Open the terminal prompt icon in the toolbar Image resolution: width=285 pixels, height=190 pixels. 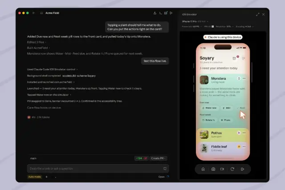[160, 13]
